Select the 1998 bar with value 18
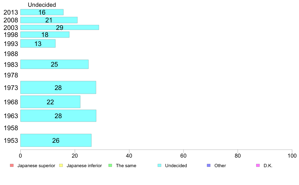Viewport: 299px width, 185px height. [x=45, y=35]
